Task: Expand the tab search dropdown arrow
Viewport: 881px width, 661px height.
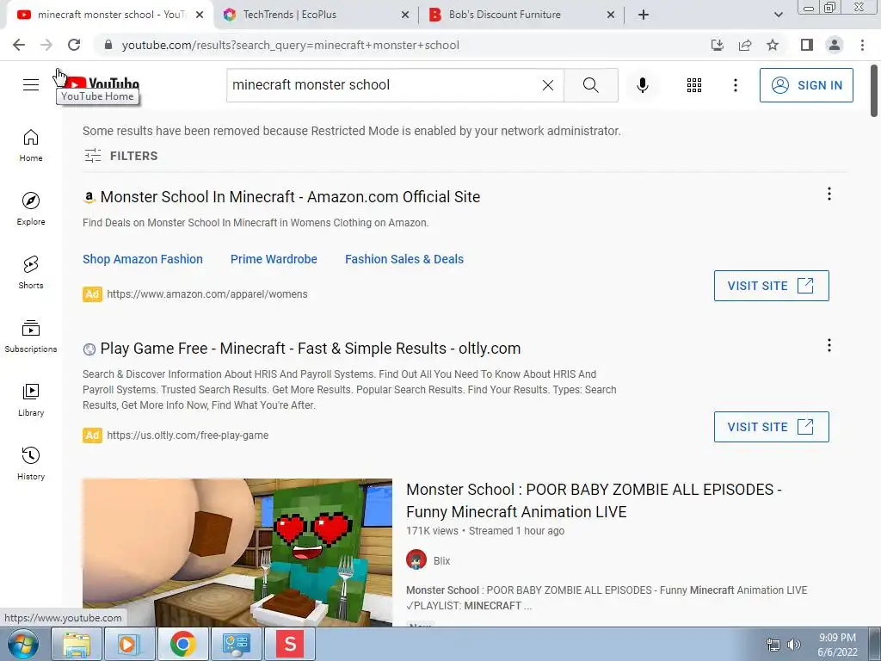Action: tap(778, 15)
